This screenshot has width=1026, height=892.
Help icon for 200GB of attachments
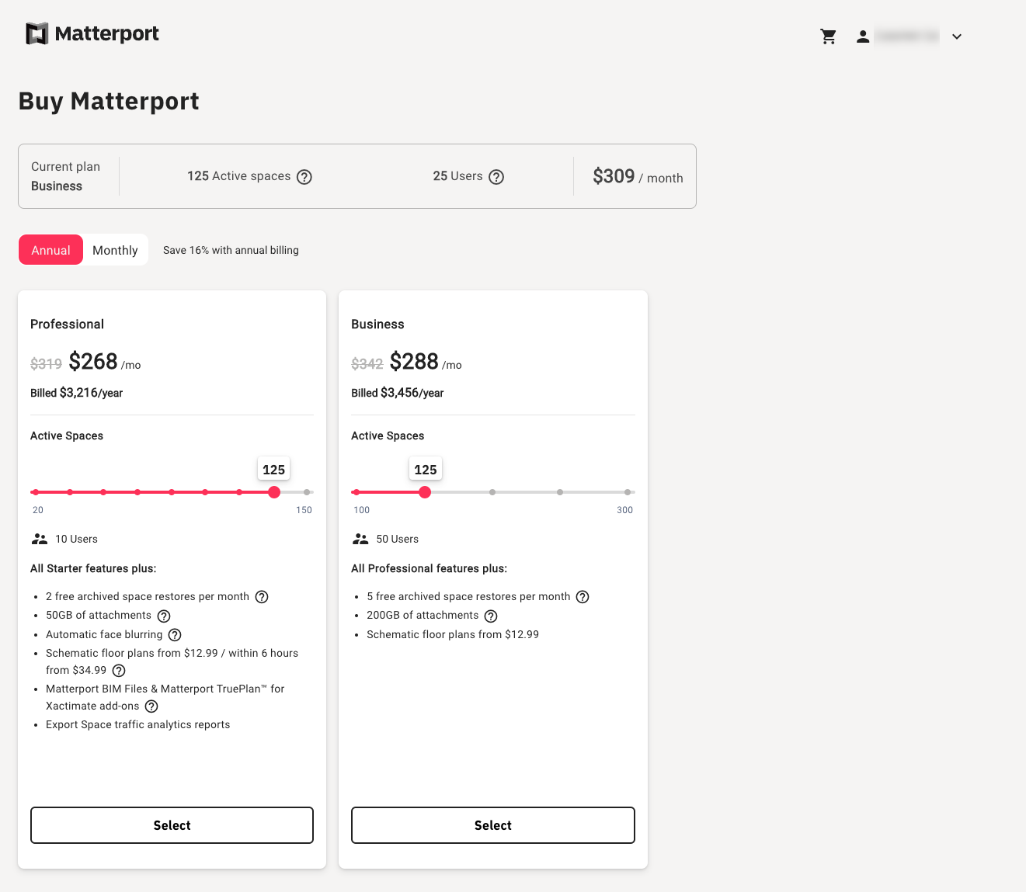491,616
